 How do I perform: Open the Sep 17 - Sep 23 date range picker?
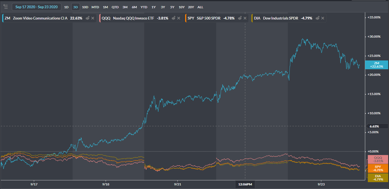(x=36, y=7)
